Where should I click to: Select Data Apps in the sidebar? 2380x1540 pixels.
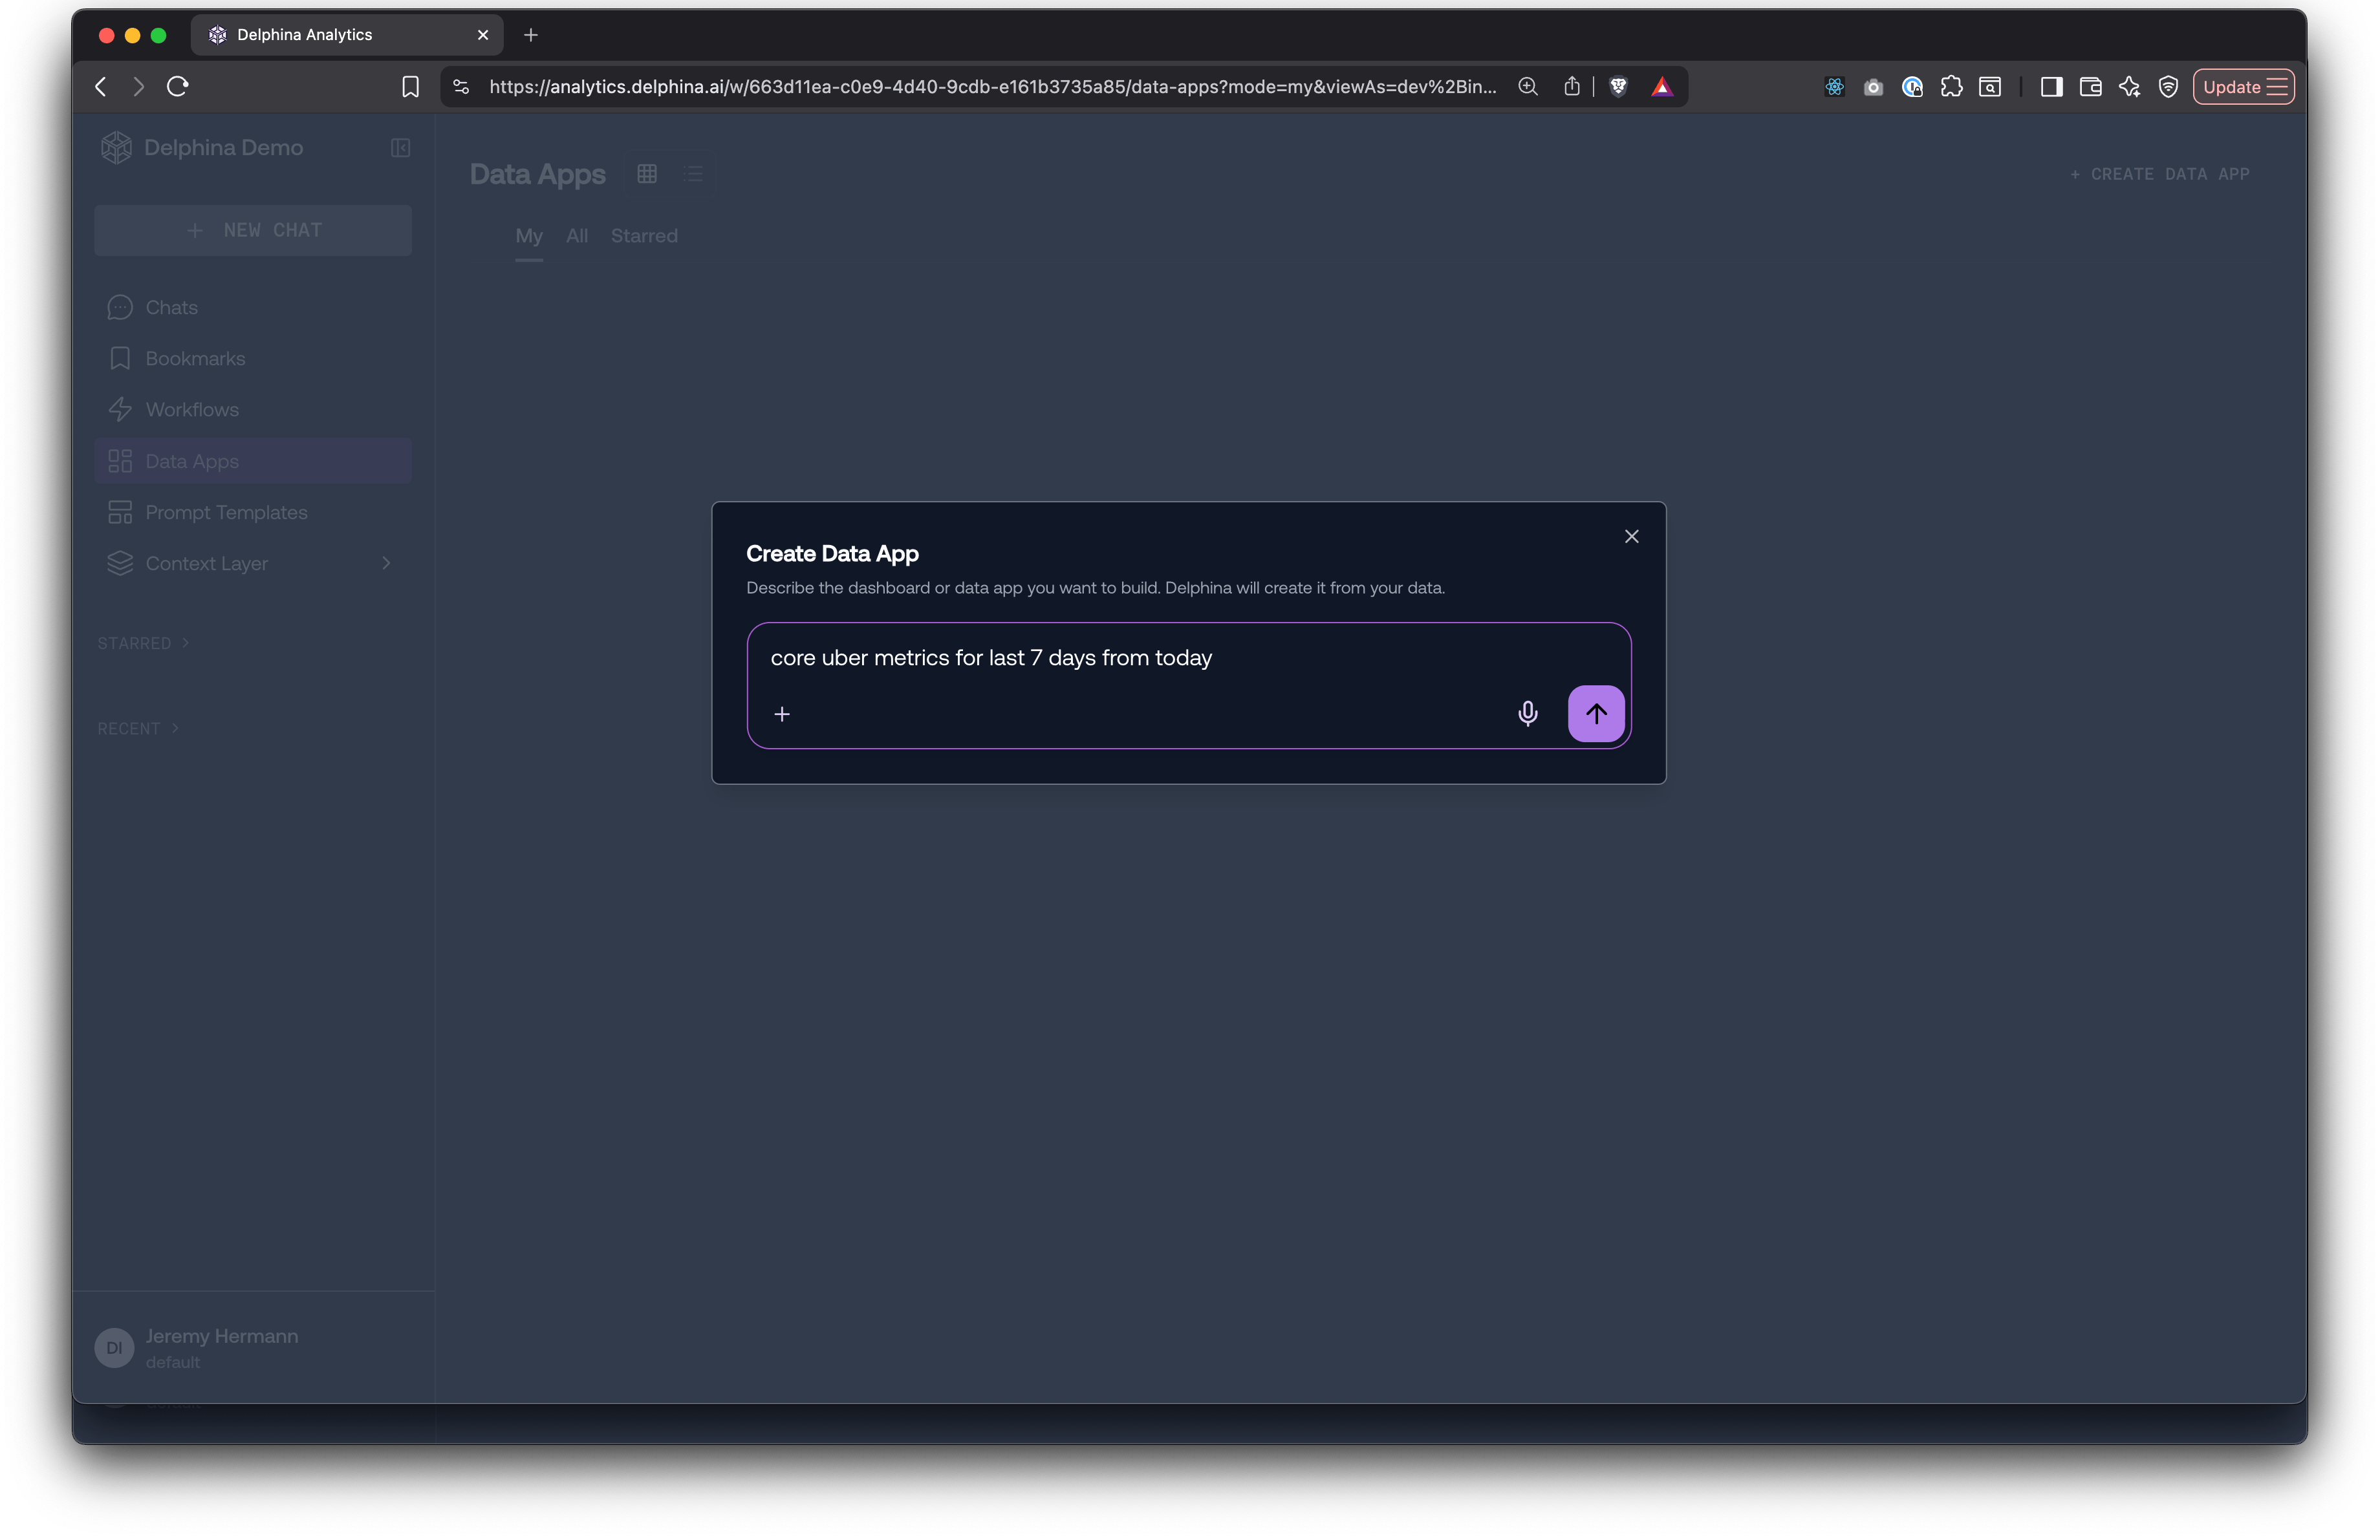(253, 461)
